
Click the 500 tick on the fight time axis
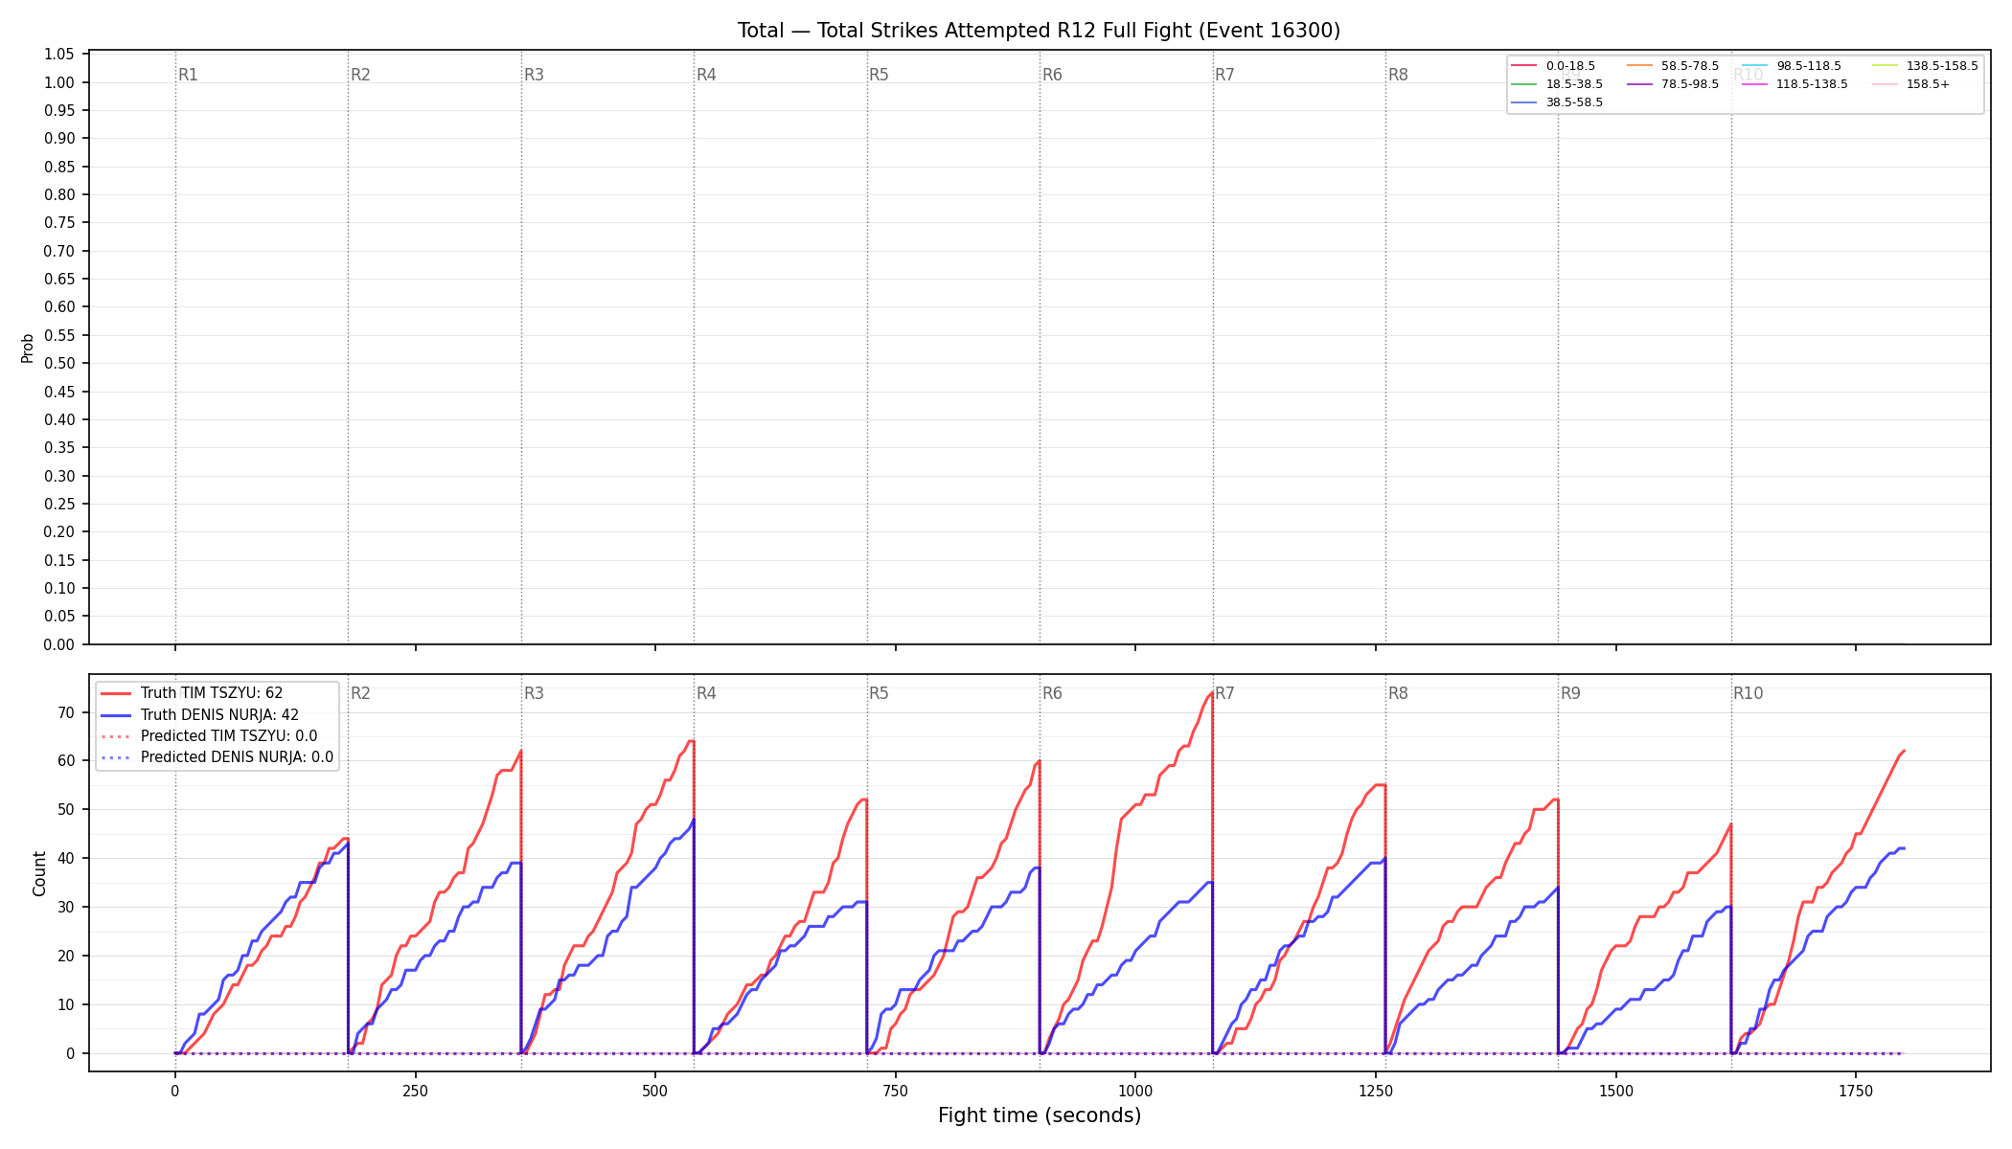(655, 1091)
